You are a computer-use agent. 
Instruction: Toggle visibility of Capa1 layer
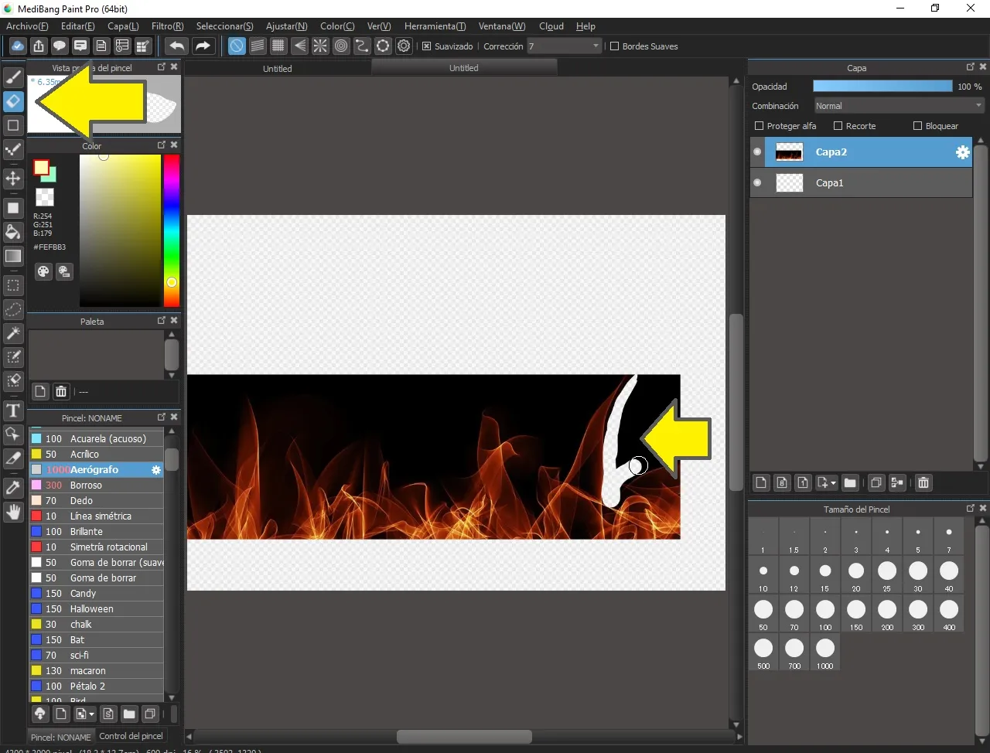[x=757, y=183]
